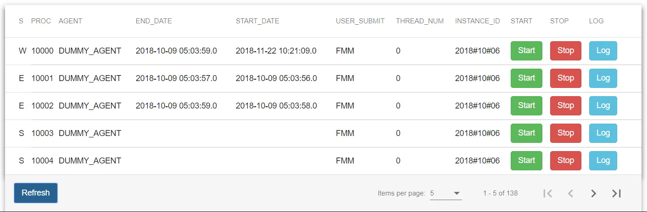The width and height of the screenshot is (647, 212).
Task: Go to the next page
Action: (593, 193)
